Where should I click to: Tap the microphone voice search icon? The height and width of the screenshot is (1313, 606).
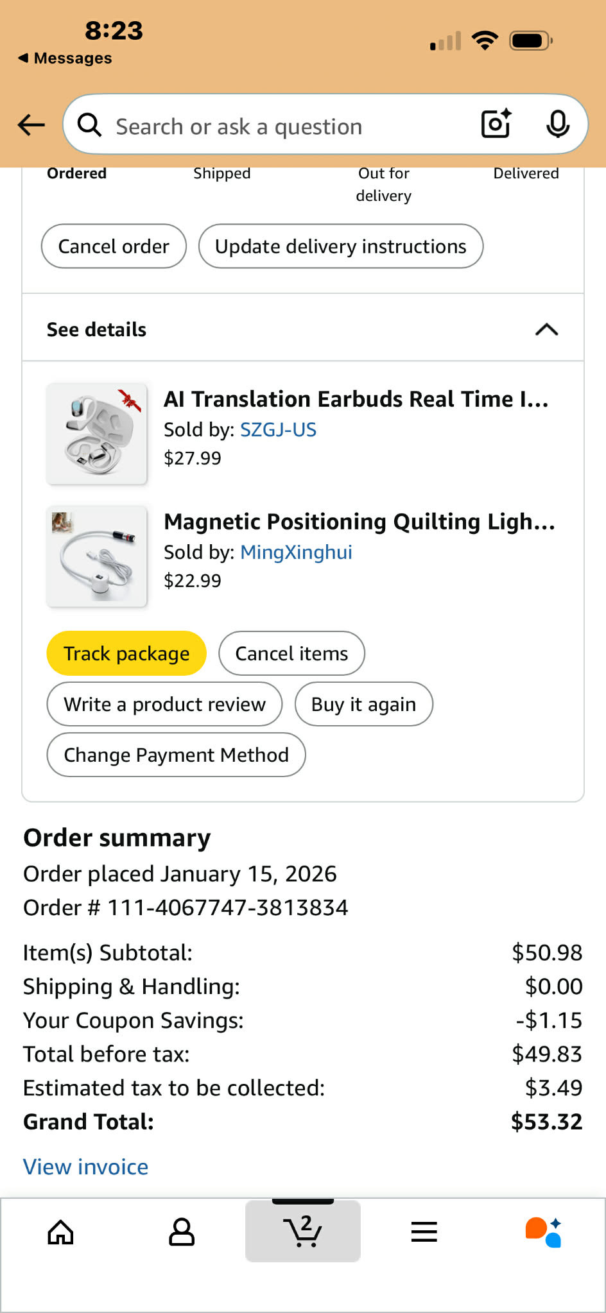point(557,124)
